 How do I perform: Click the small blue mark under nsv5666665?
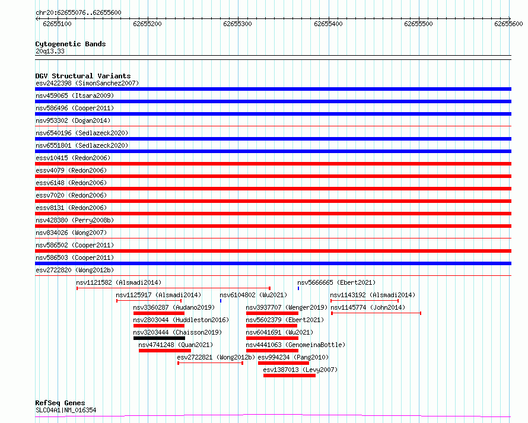298,288
